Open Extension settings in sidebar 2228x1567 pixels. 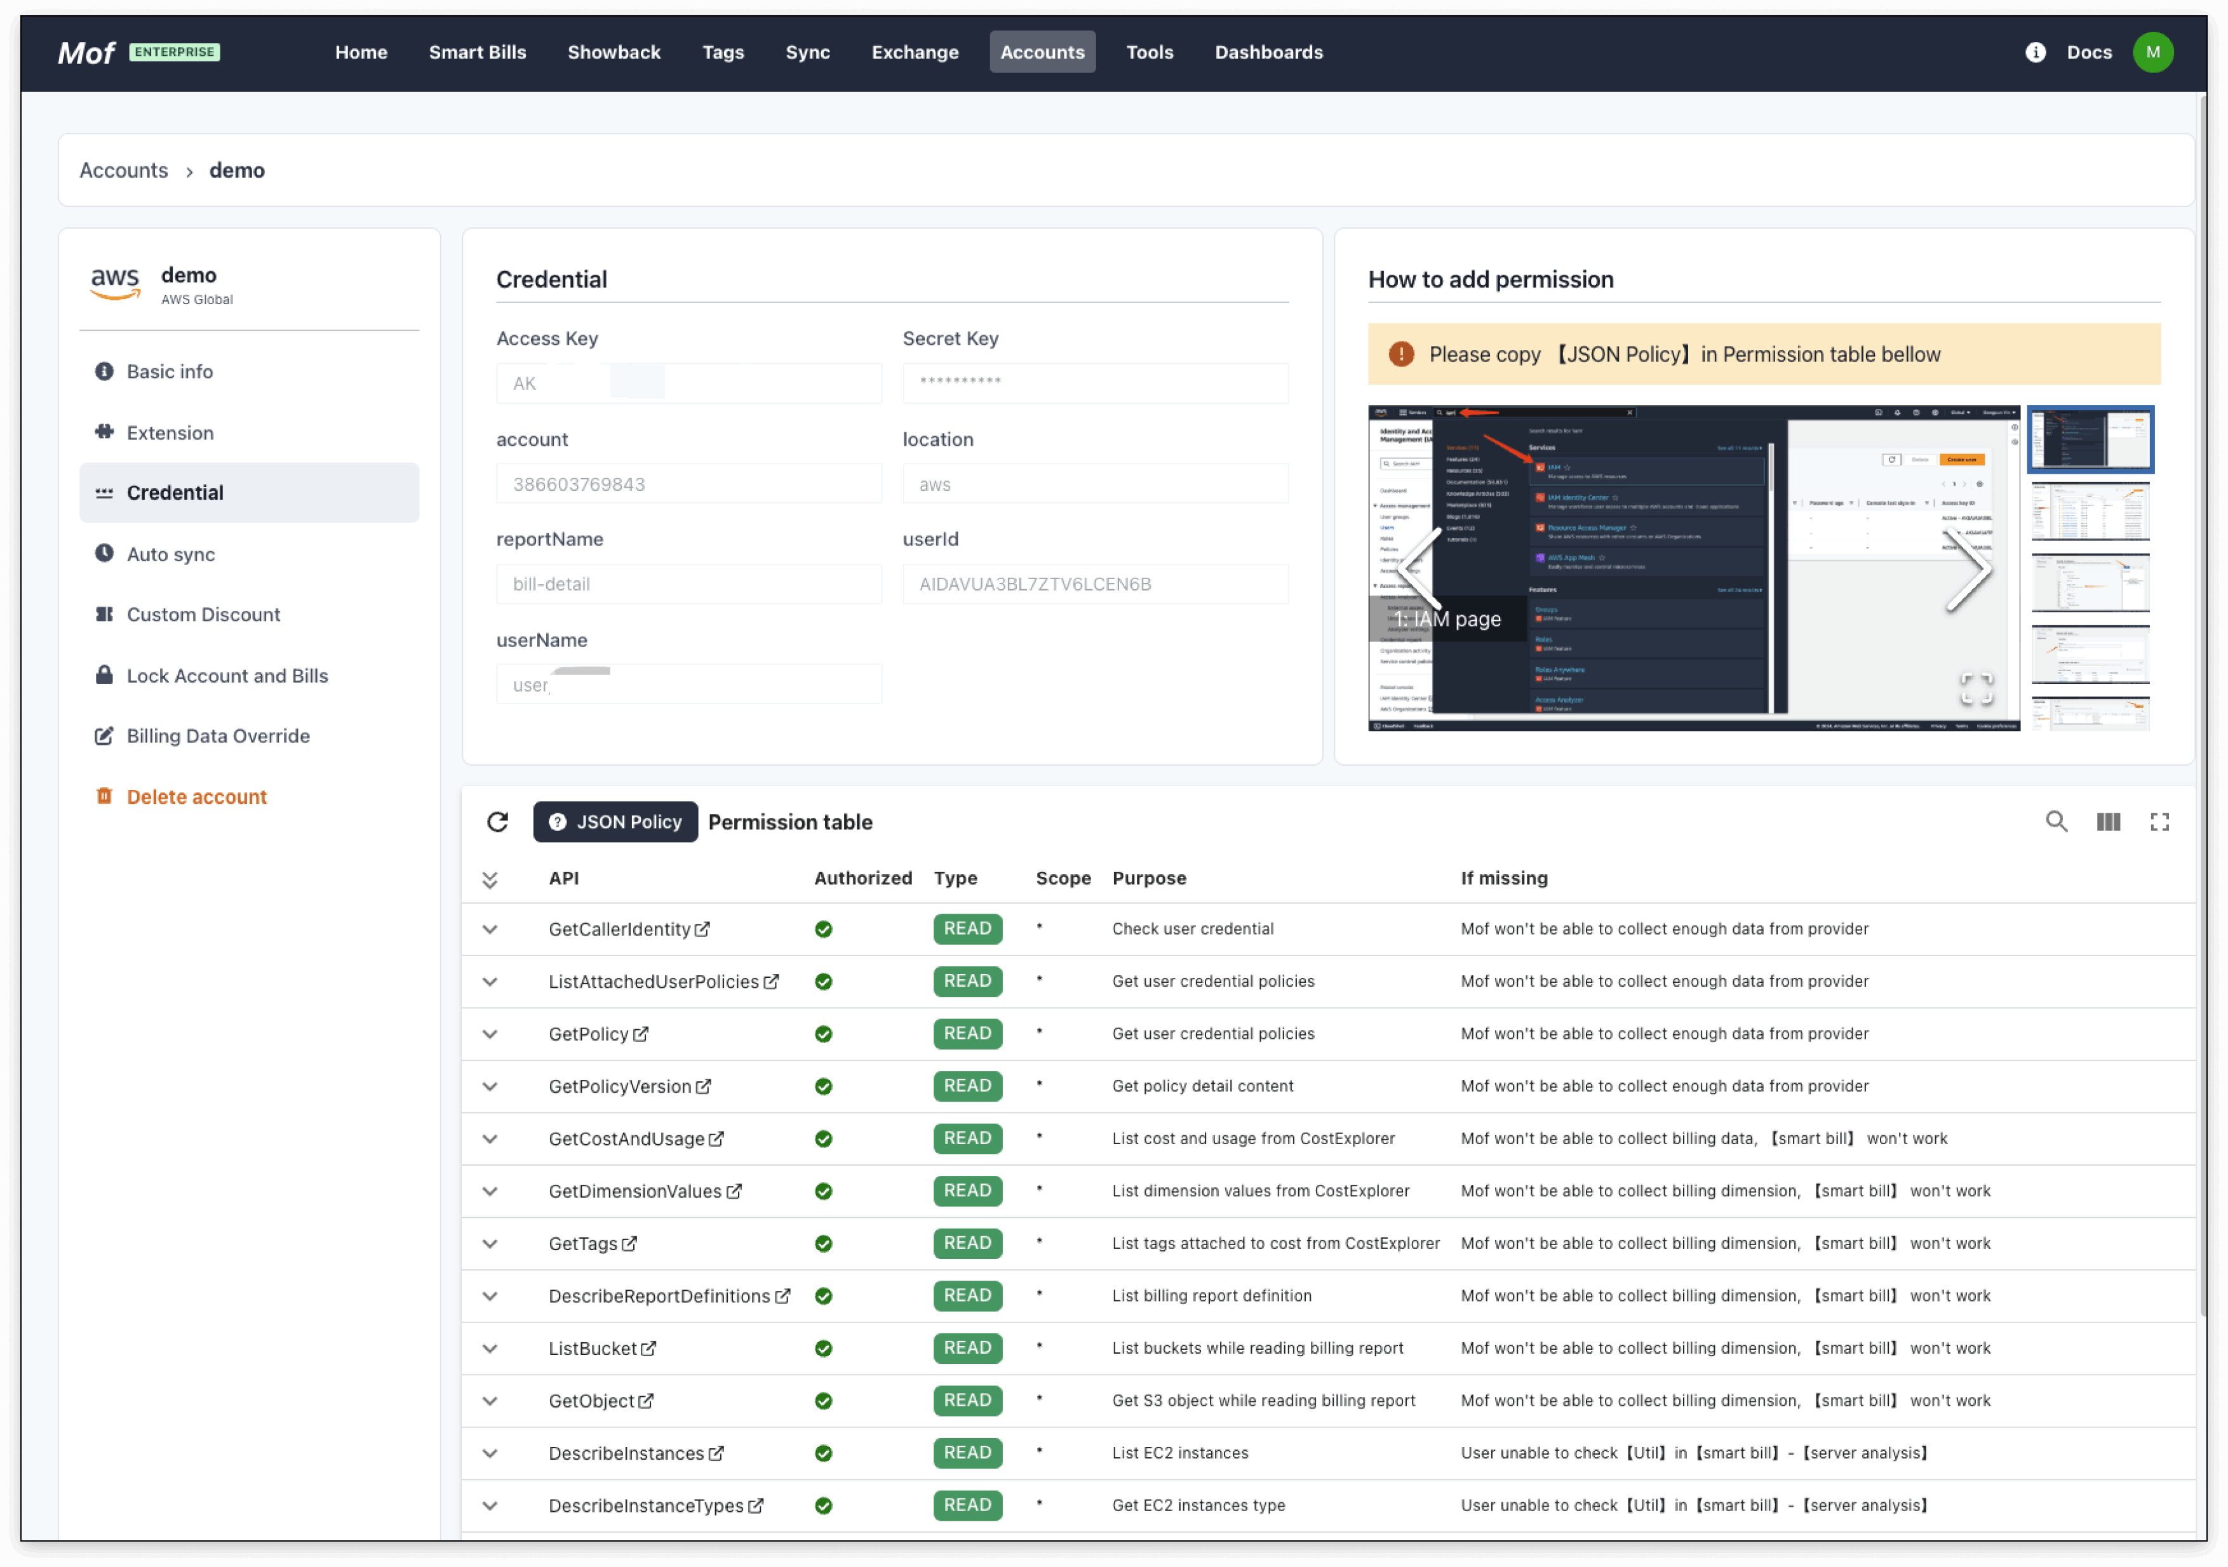pyautogui.click(x=250, y=433)
